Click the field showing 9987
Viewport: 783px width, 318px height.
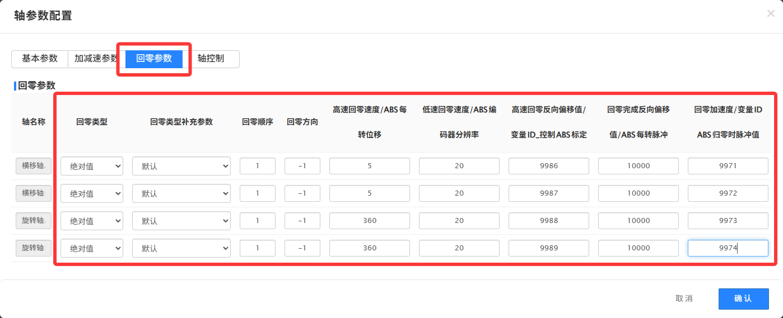tap(548, 193)
